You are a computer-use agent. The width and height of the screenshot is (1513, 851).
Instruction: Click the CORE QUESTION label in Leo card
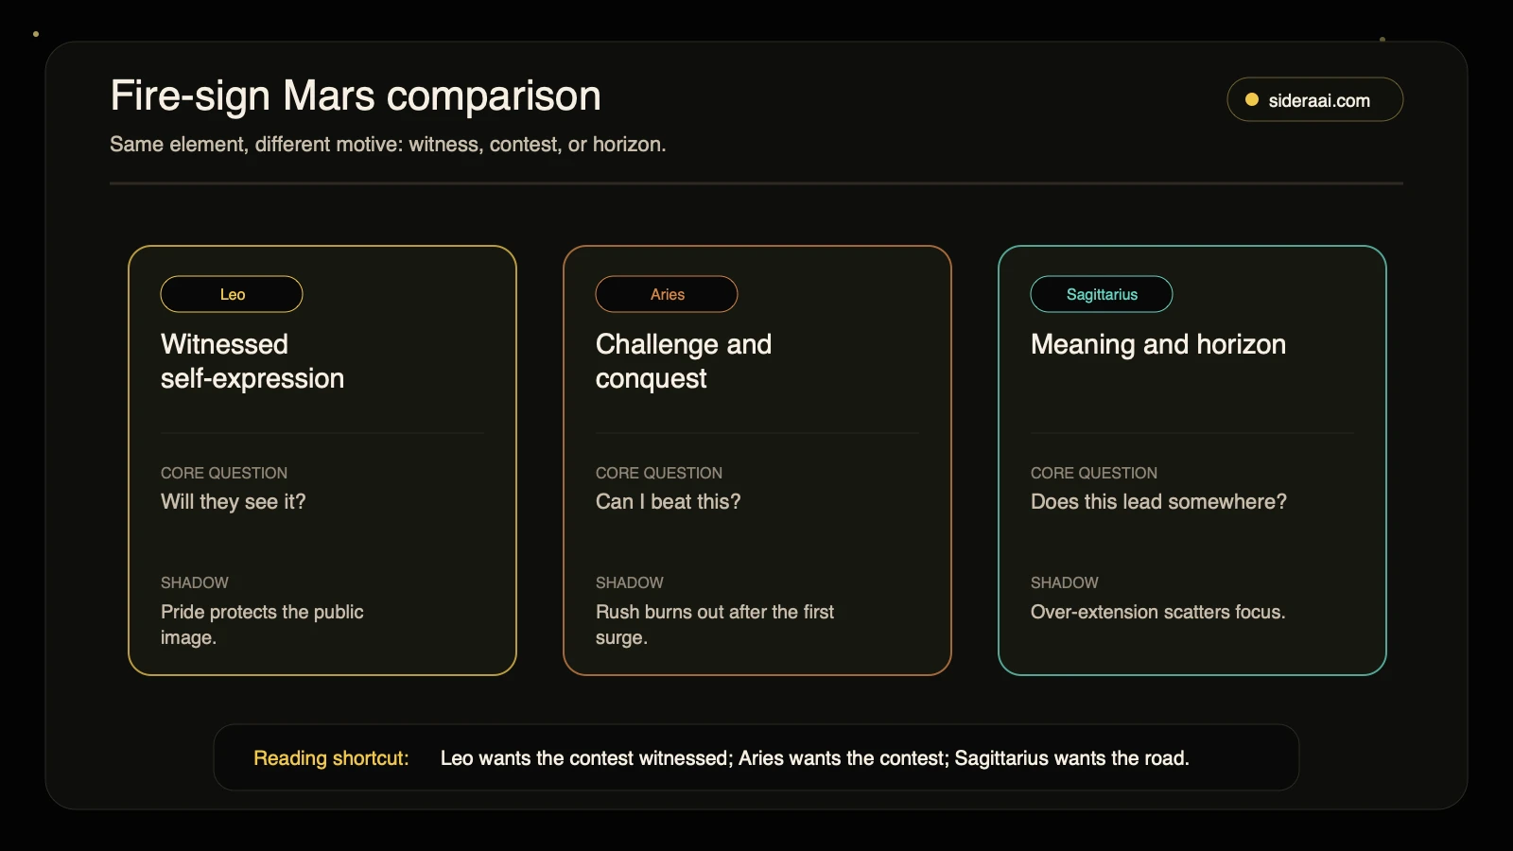(224, 473)
